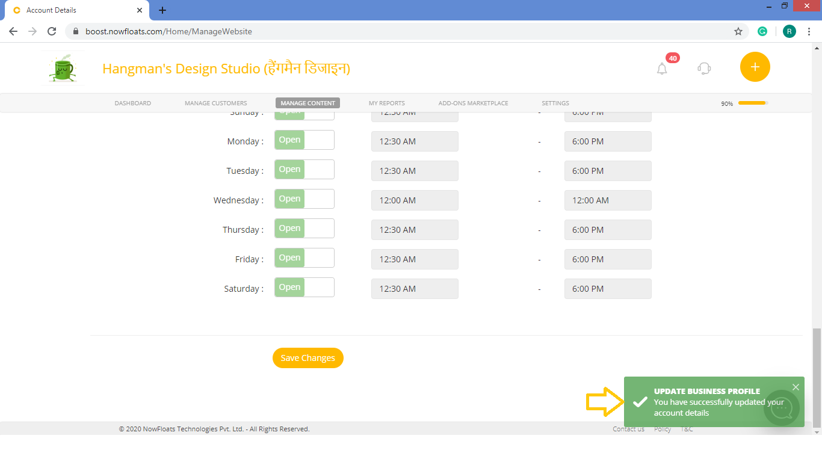The height and width of the screenshot is (462, 822).
Task: Go forward in browser history
Action: (32, 31)
